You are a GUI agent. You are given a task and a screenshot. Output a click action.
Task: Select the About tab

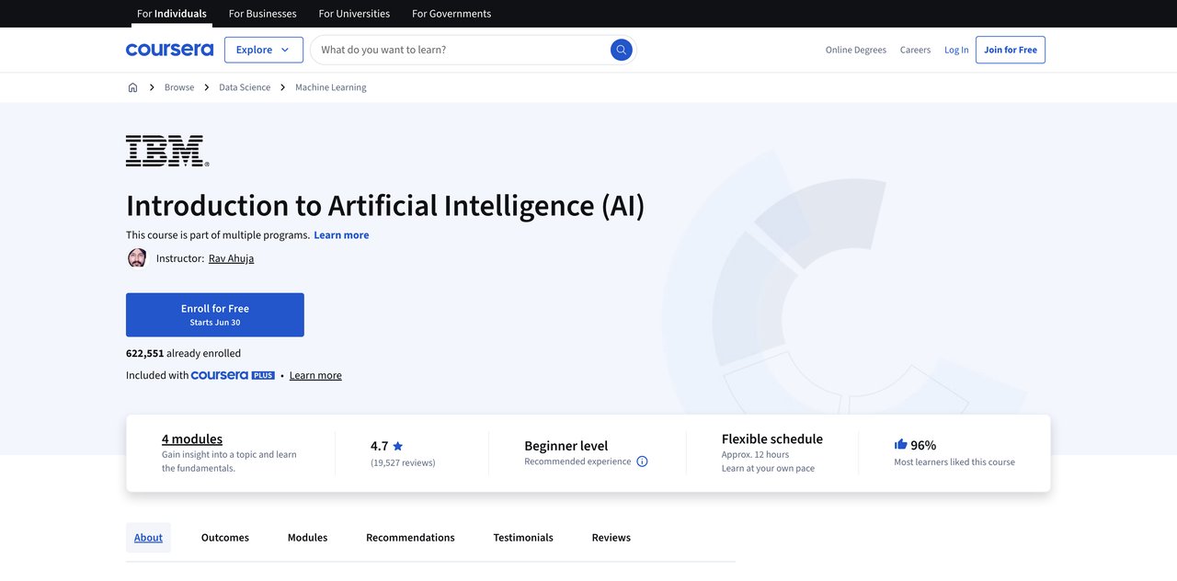coord(148,538)
